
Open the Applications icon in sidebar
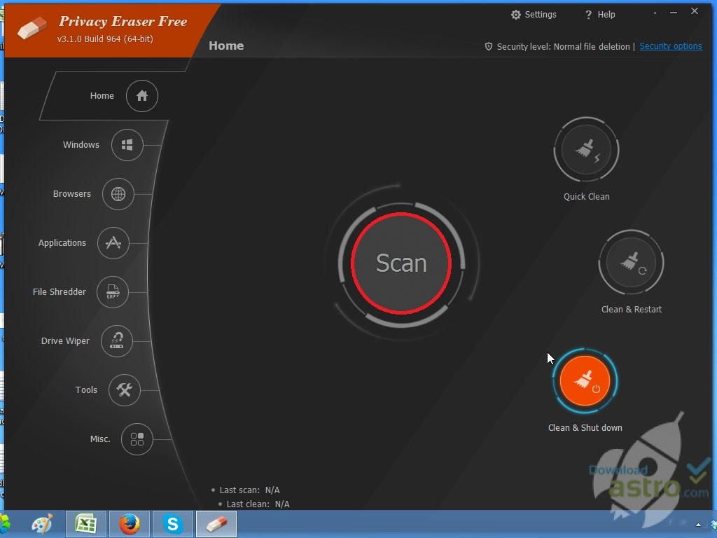pyautogui.click(x=113, y=243)
